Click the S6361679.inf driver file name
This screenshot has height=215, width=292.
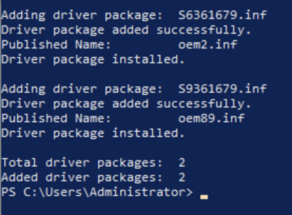(222, 16)
